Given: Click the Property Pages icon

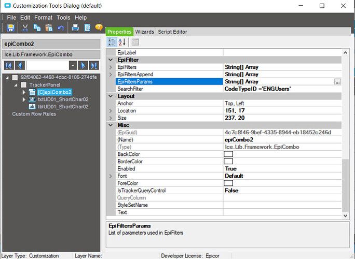Looking at the screenshot, I should tap(135, 42).
